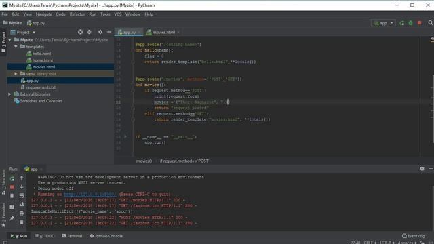Stop the app with the top-toolbar red square
434x244 pixels.
click(x=419, y=23)
